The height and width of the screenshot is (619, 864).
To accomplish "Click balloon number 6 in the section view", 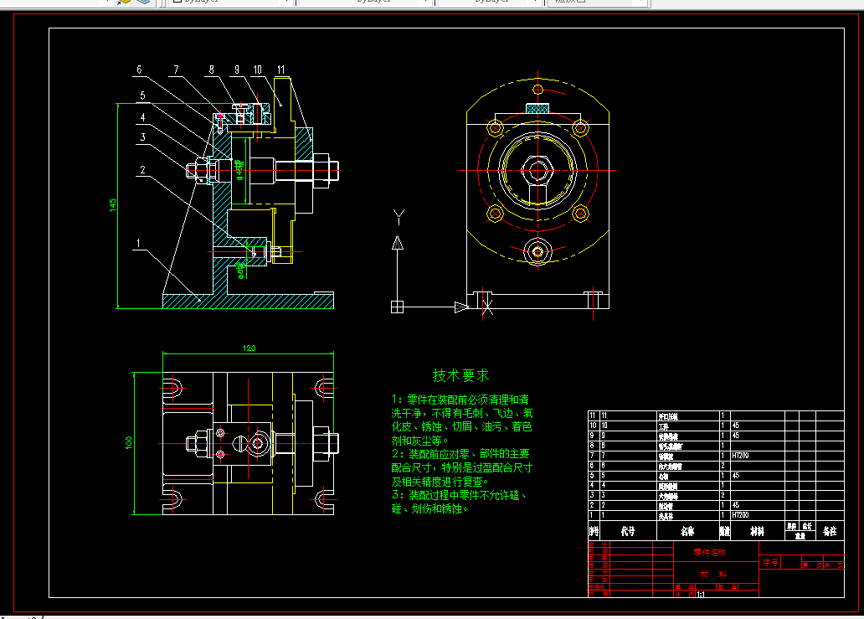I will click(140, 70).
